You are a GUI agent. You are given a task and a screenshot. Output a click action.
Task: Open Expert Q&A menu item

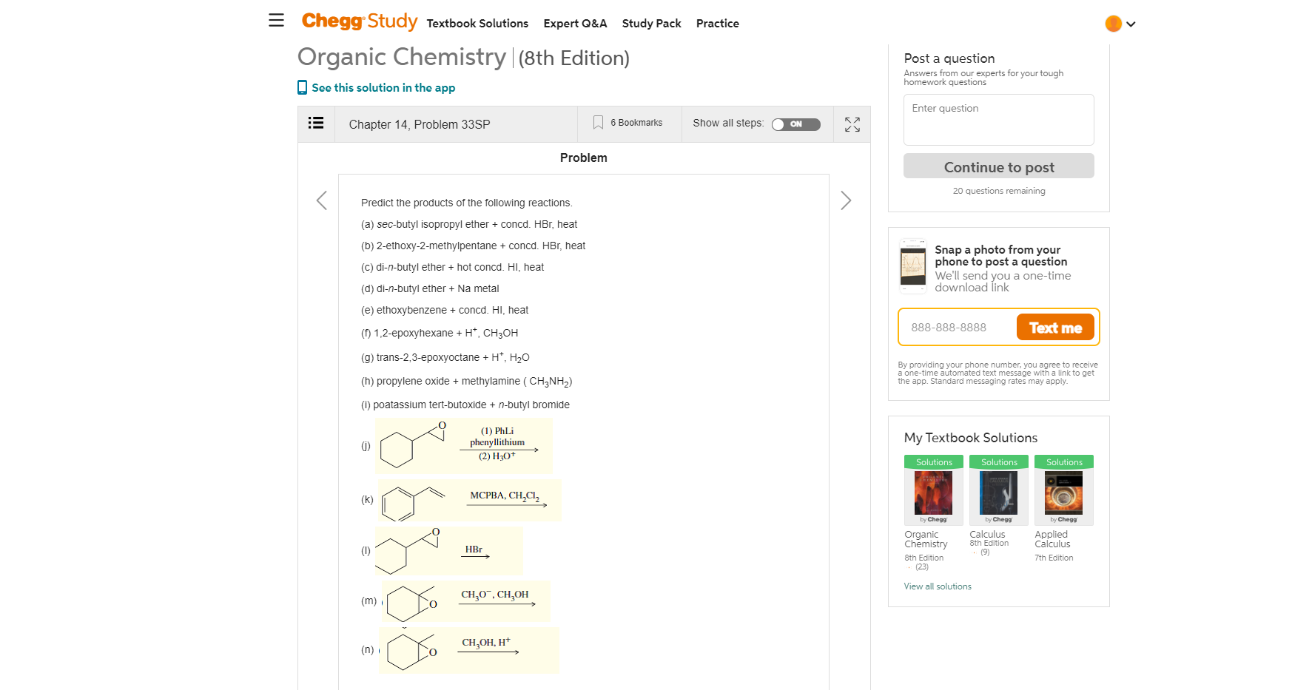click(x=575, y=24)
